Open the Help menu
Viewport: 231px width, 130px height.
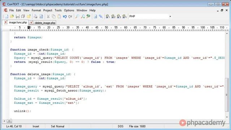tap(92, 10)
